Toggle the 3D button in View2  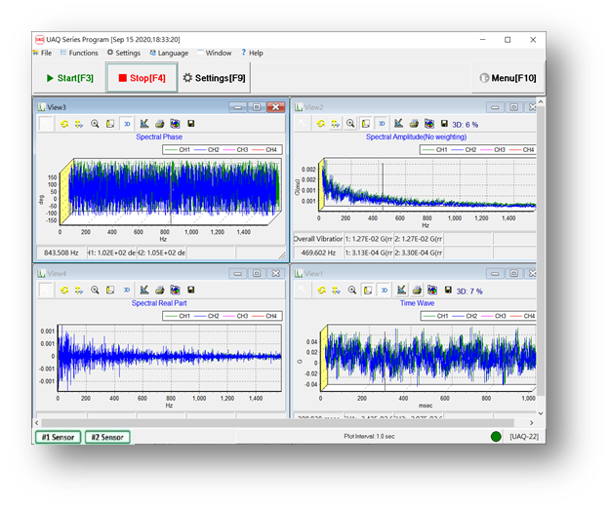click(x=382, y=124)
